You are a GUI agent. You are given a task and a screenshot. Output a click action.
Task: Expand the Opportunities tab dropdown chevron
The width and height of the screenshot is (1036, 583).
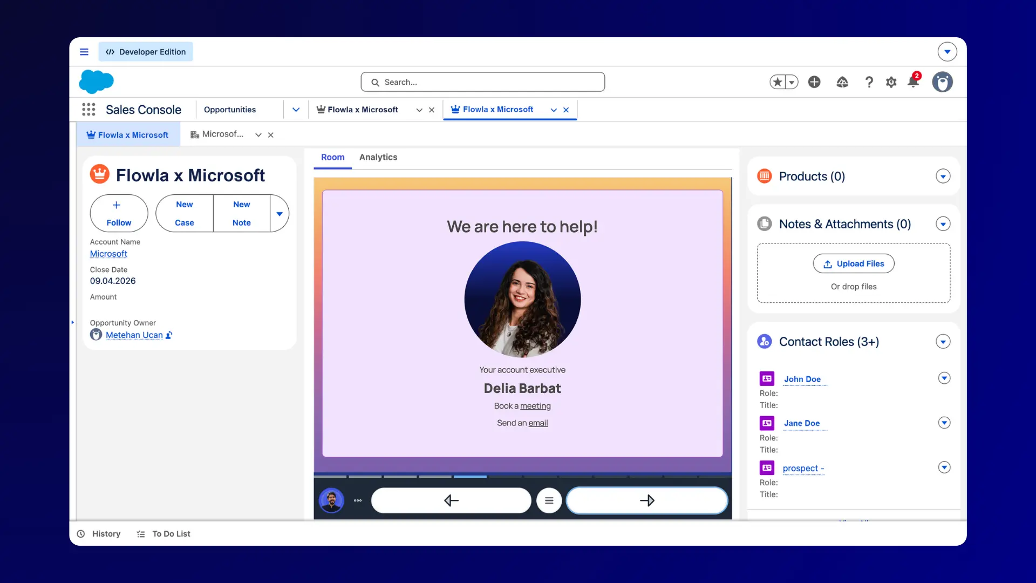point(296,109)
